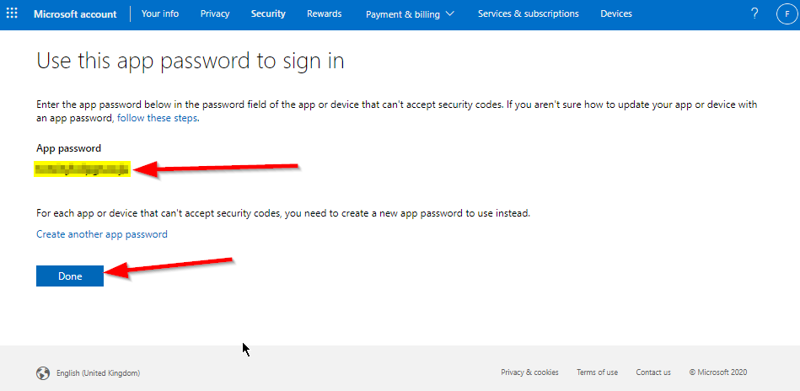
Task: Open Contact us footer link
Action: (x=653, y=372)
